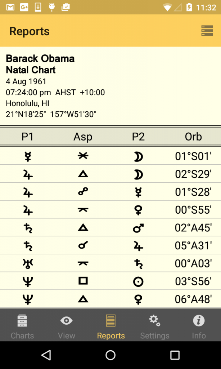Select the Reports tab
Viewport: 221px width, 369px height.
click(111, 326)
